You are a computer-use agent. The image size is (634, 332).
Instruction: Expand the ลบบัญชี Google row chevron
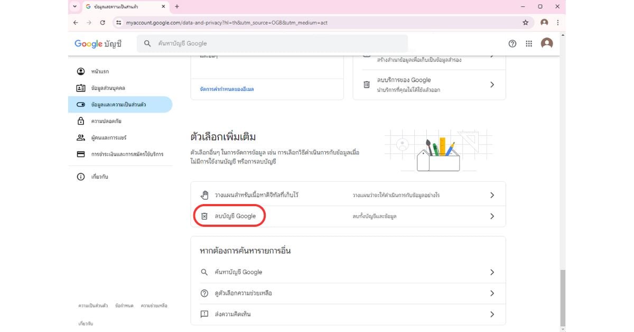coord(492,216)
